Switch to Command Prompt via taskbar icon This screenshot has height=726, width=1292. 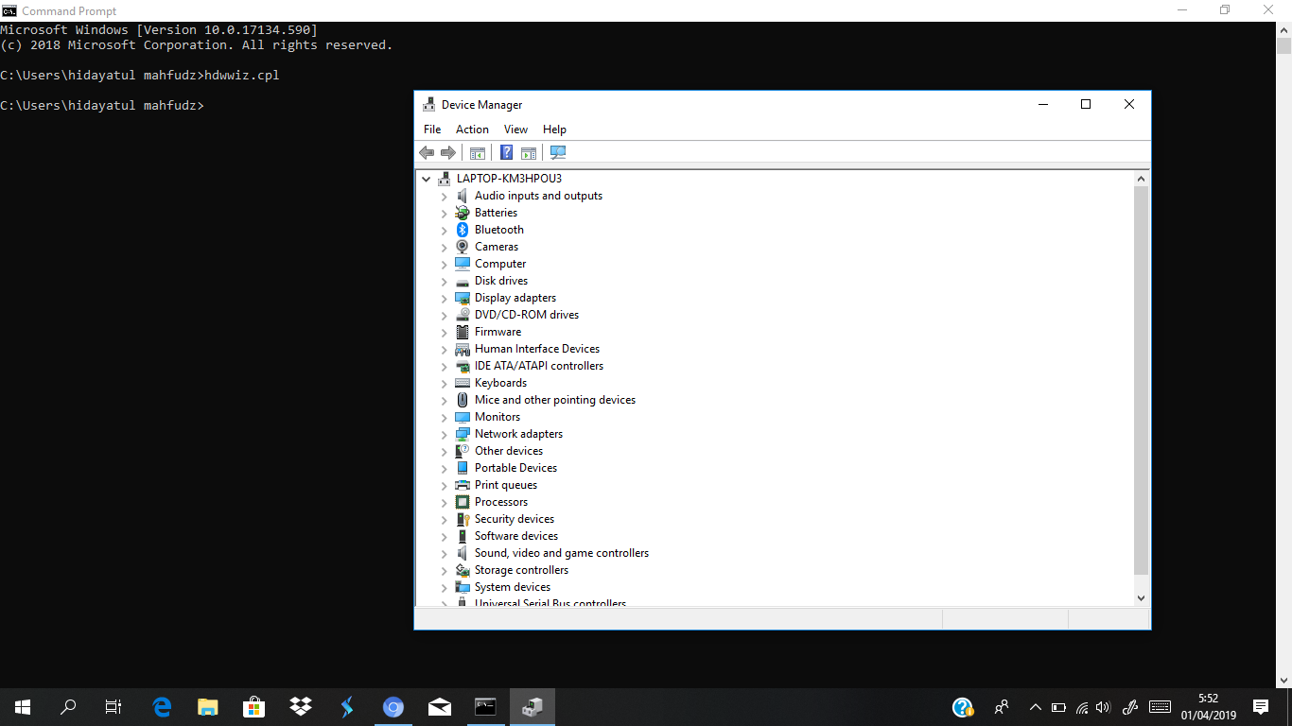tap(485, 706)
